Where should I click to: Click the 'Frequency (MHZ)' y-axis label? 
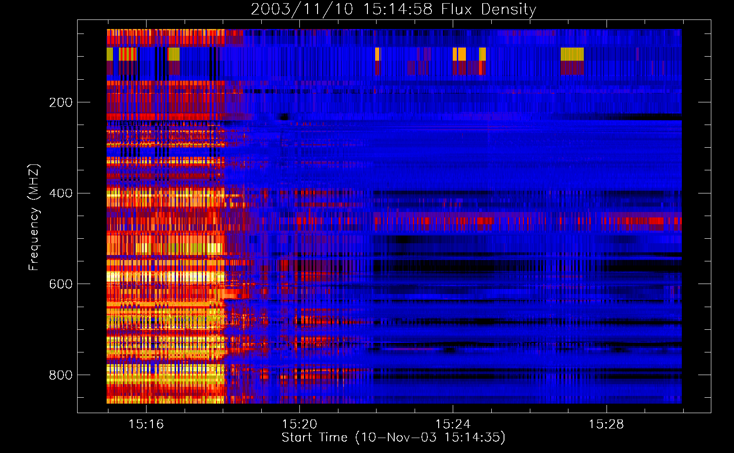pos(34,217)
